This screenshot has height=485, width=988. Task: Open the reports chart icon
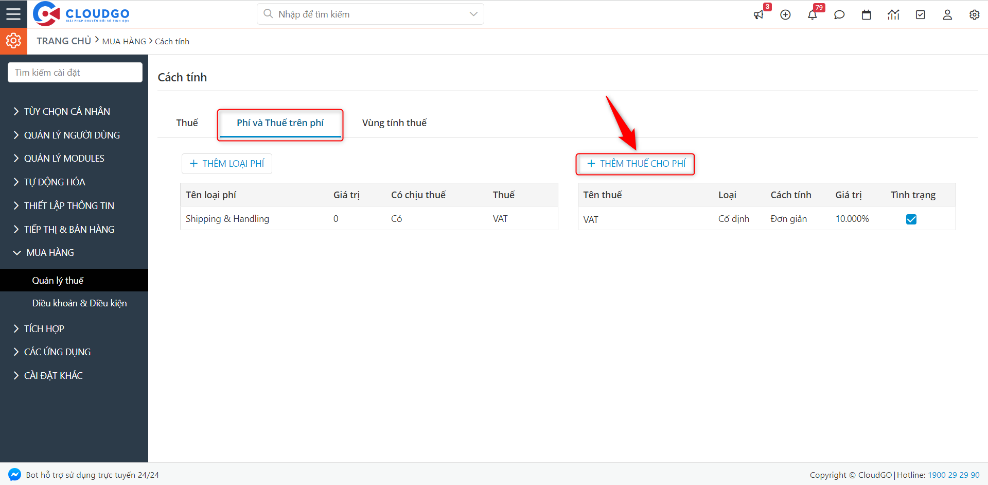click(x=893, y=15)
